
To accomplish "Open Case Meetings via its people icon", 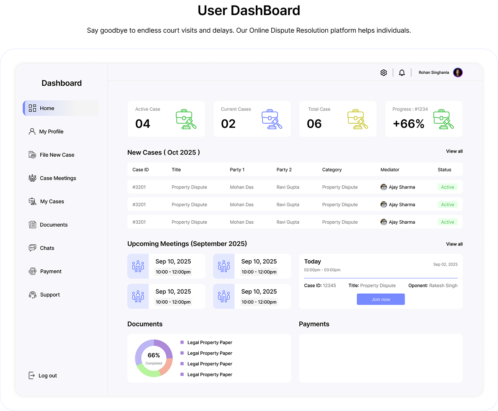I will [x=32, y=178].
